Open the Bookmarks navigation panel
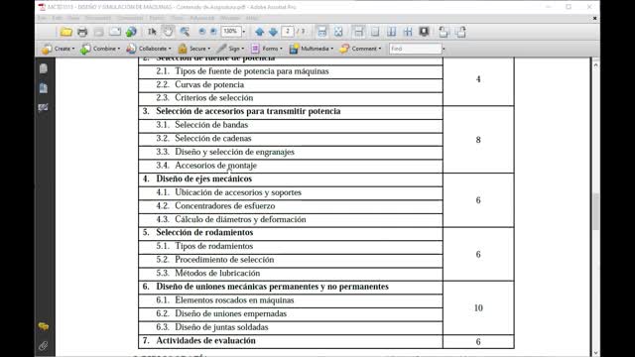Screen dimensions: 635x357 [44, 88]
